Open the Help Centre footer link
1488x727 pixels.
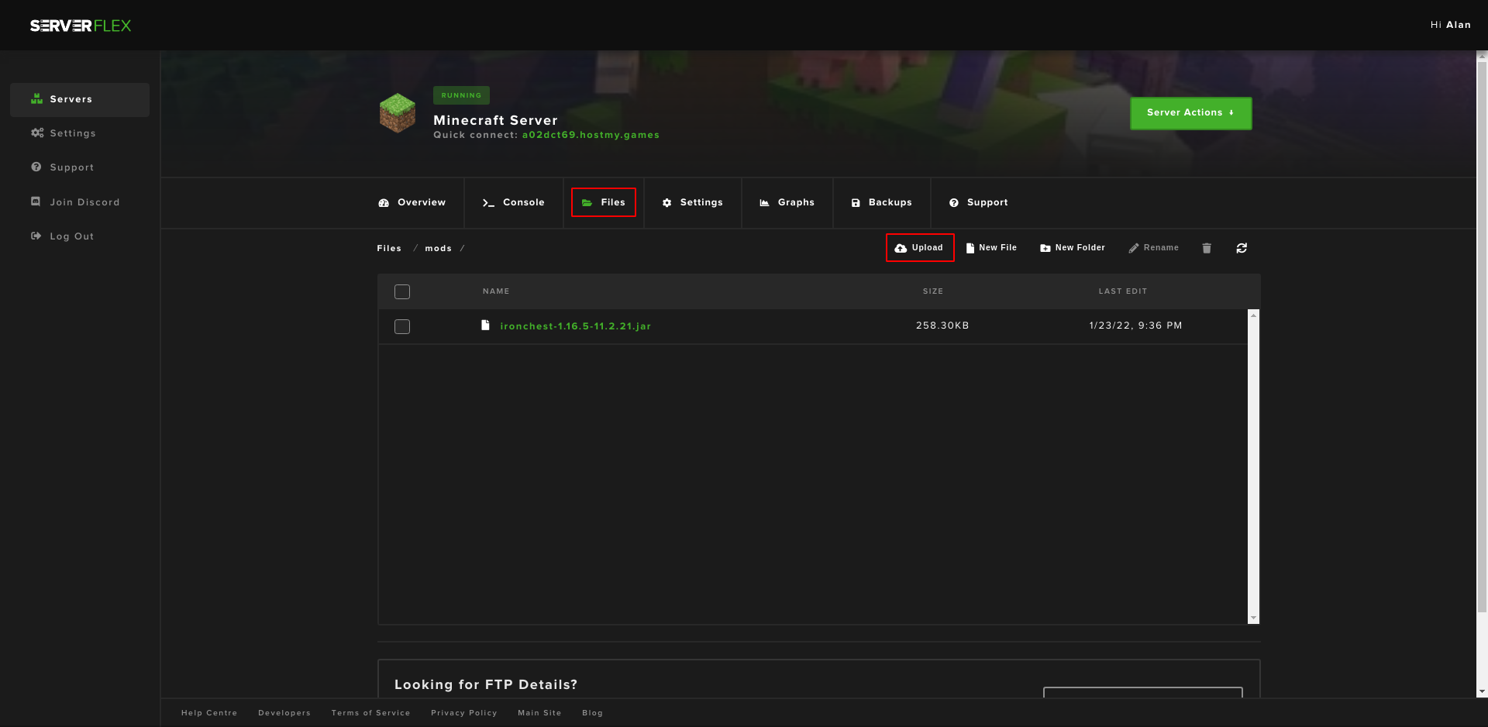209,713
